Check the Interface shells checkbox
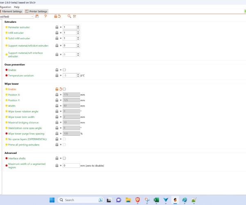Viewport: 246px width, 205px height. click(64, 158)
